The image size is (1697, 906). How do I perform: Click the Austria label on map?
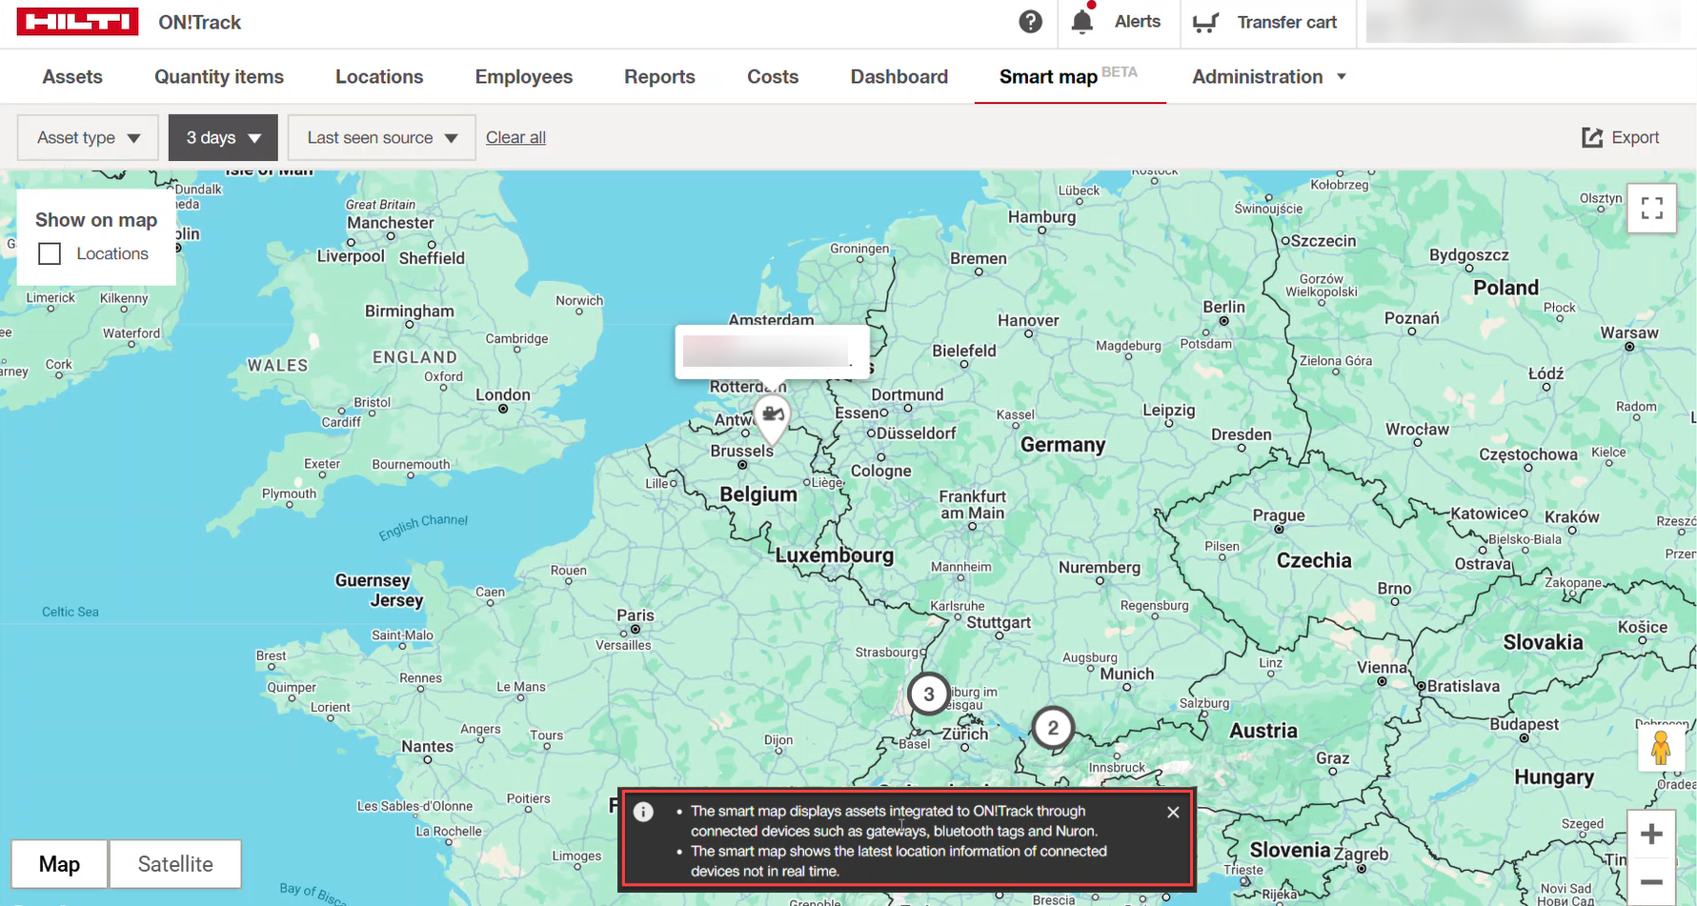[1263, 731]
